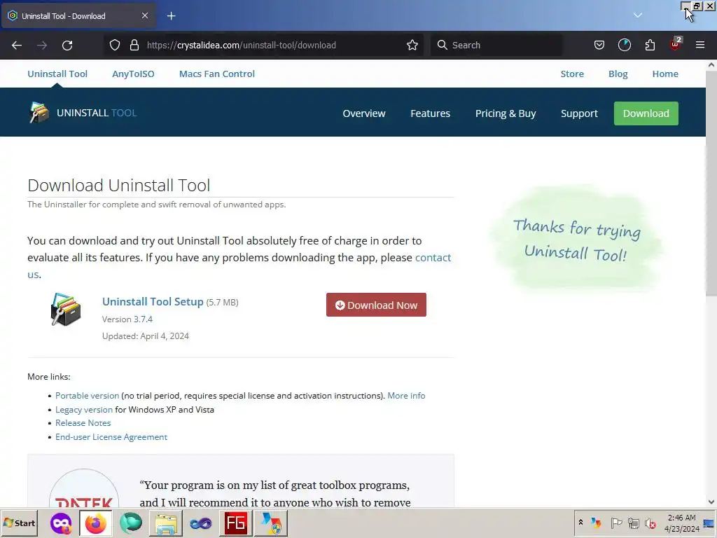Open the End-user License Agreement link

coord(111,437)
